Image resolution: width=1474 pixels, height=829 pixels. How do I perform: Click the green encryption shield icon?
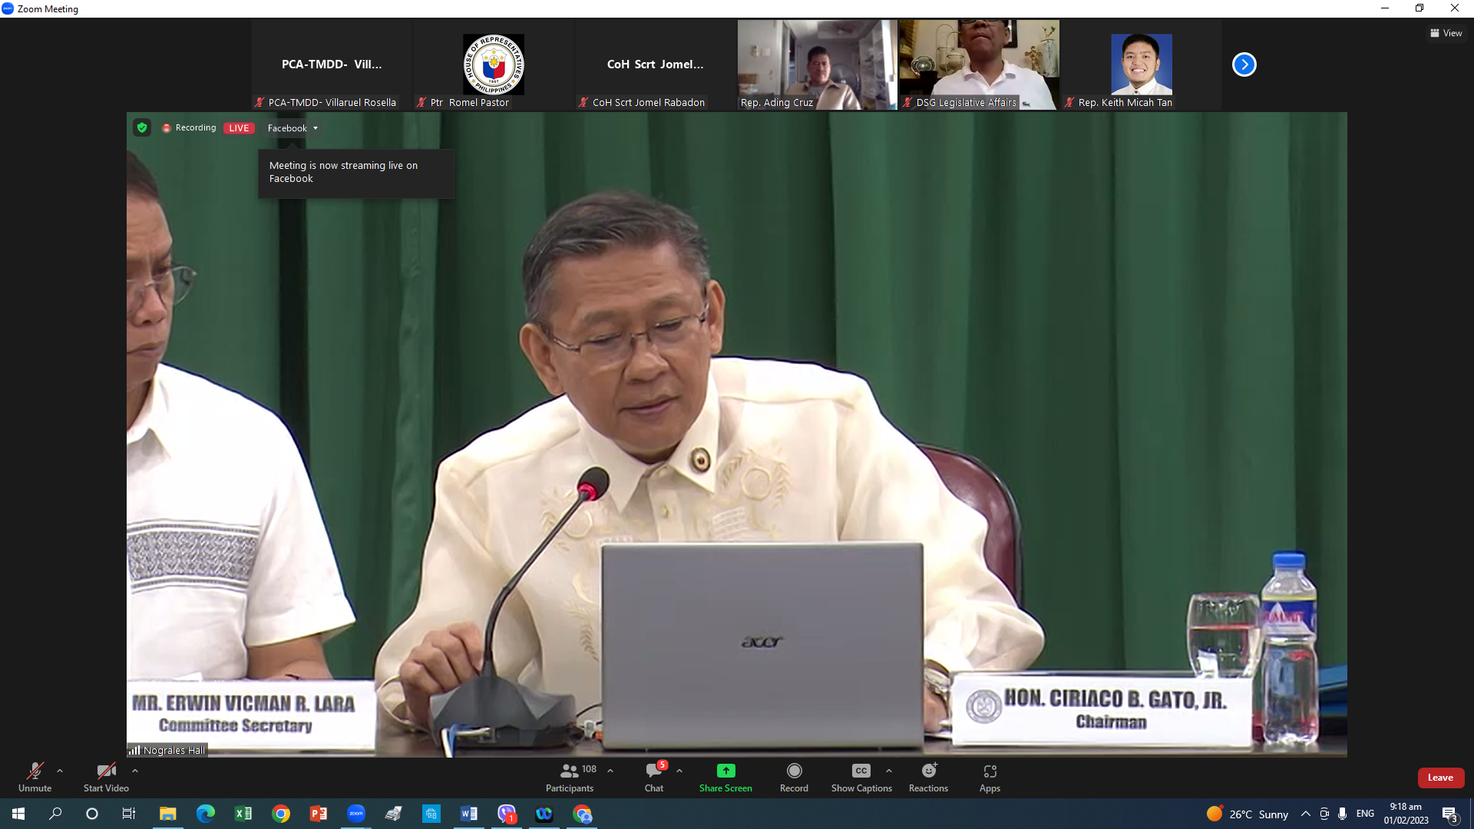pos(141,127)
